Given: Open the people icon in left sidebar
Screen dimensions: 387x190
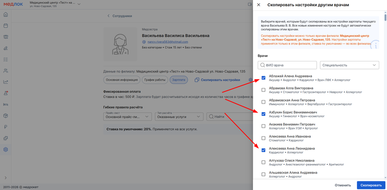Looking at the screenshot, I should point(5,71).
